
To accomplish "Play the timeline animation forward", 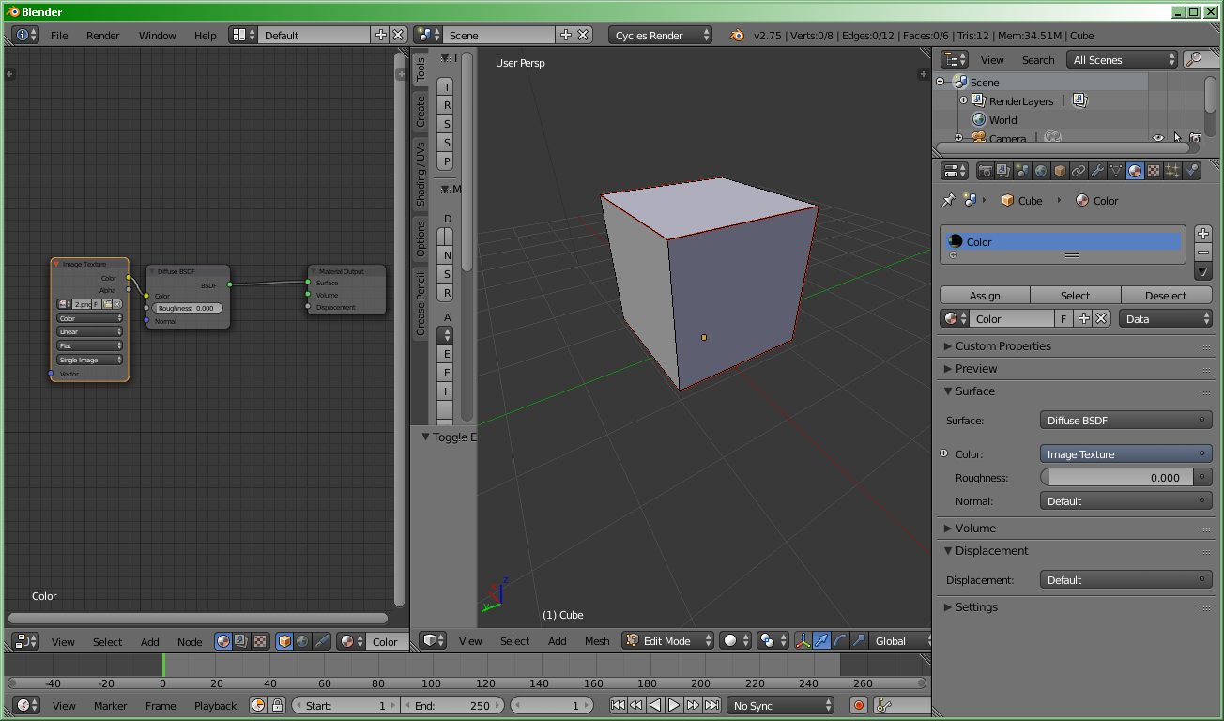I will [x=674, y=705].
